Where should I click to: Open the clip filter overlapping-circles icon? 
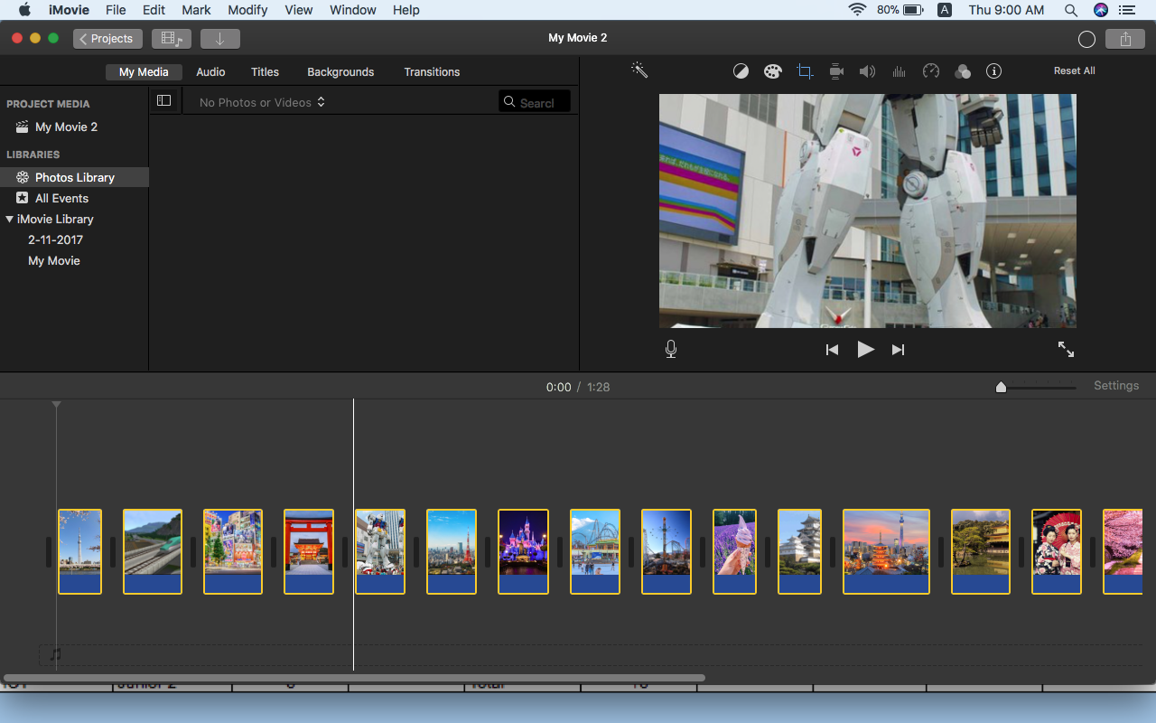pyautogui.click(x=963, y=71)
